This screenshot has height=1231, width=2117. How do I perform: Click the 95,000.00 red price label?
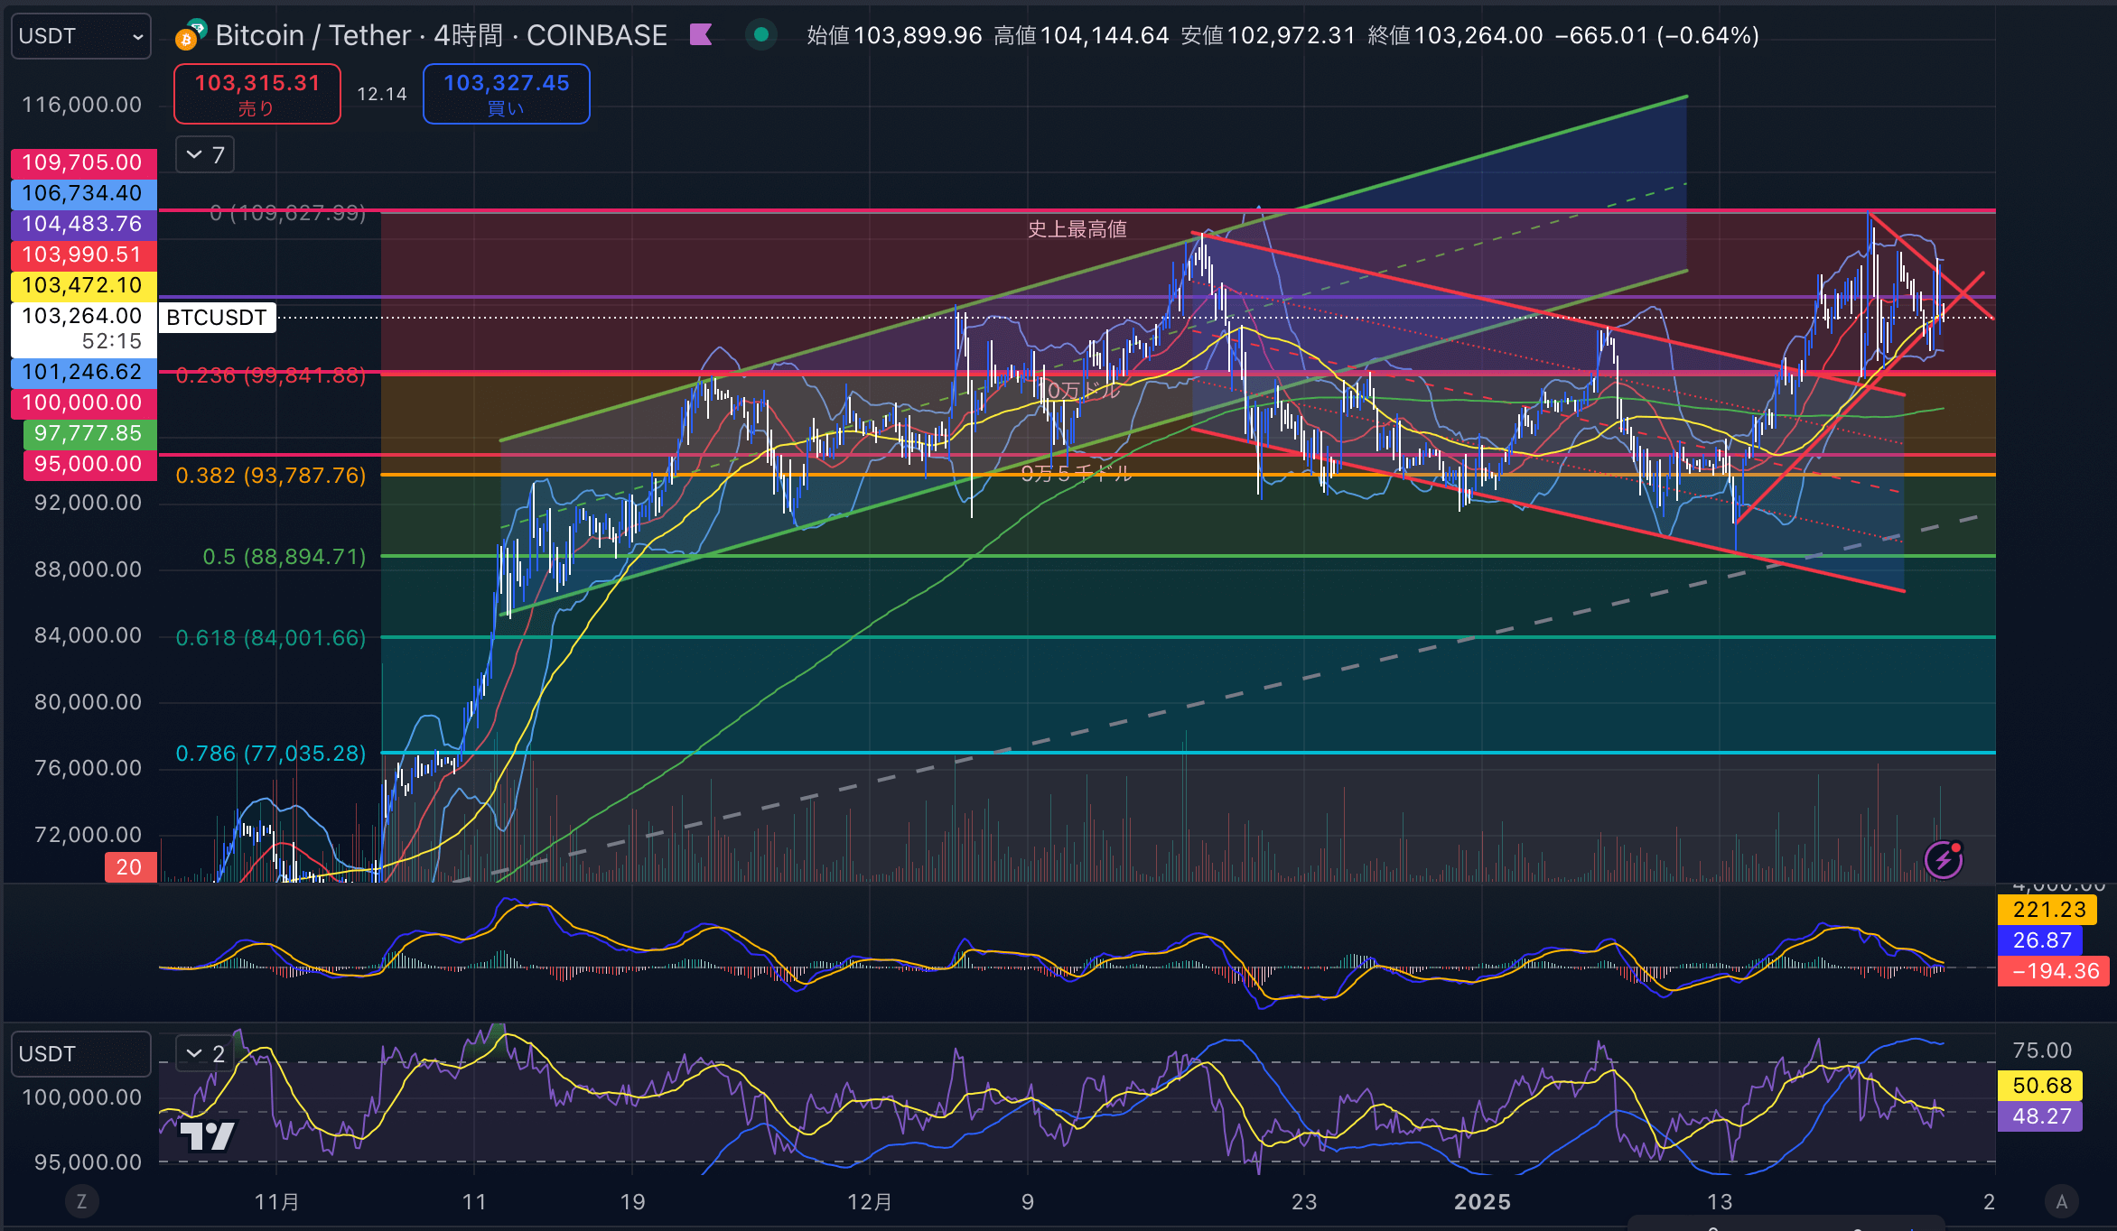[89, 464]
